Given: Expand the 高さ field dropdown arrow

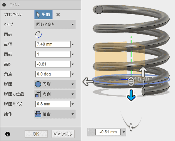Looking at the screenshot, I should (x=73, y=64).
